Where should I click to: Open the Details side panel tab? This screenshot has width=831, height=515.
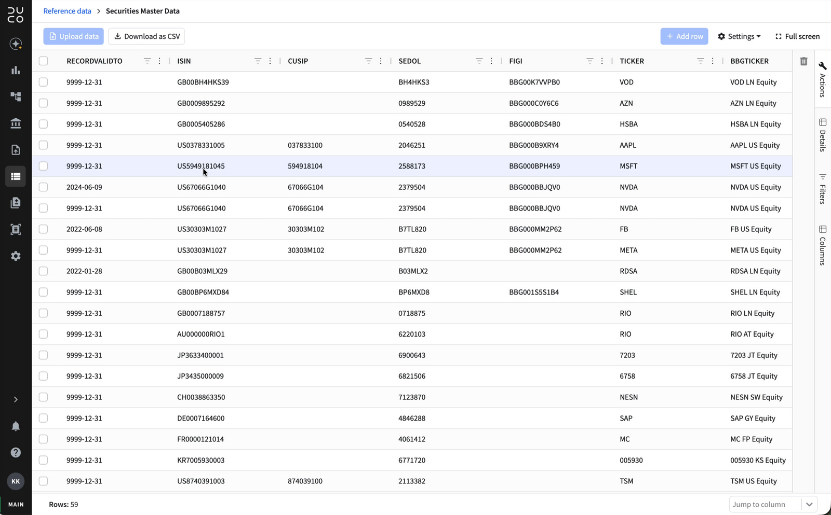823,135
